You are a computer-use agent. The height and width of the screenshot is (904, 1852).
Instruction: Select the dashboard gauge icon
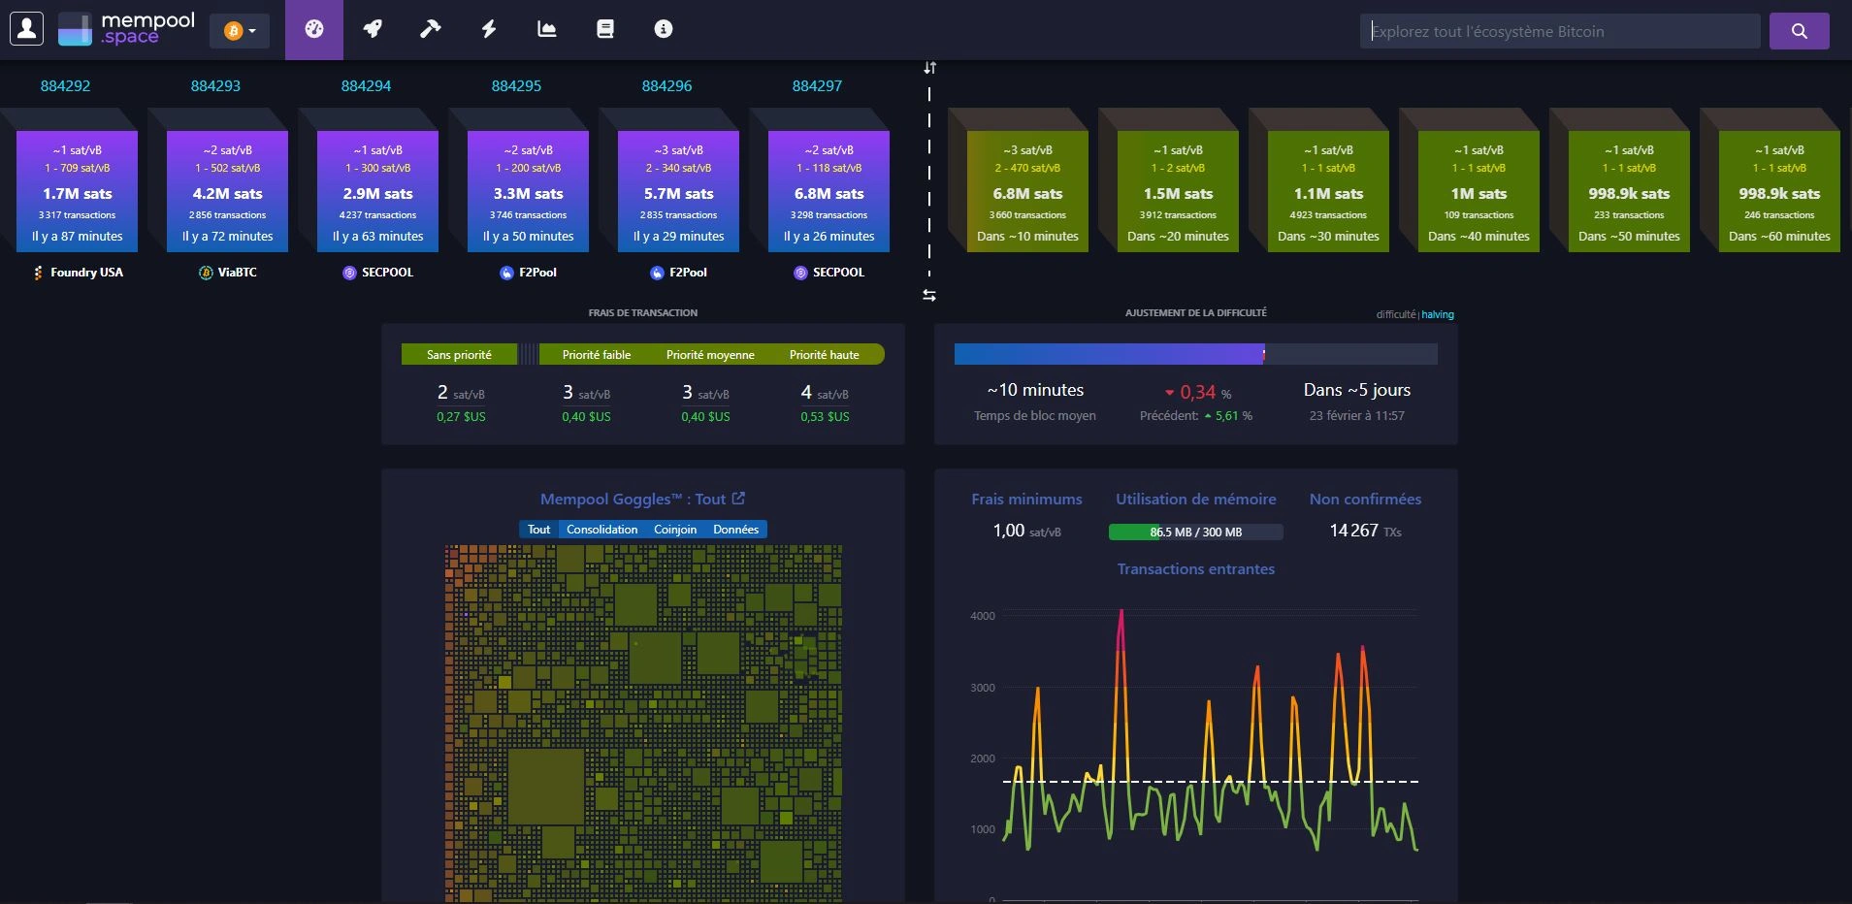pyautogui.click(x=314, y=29)
